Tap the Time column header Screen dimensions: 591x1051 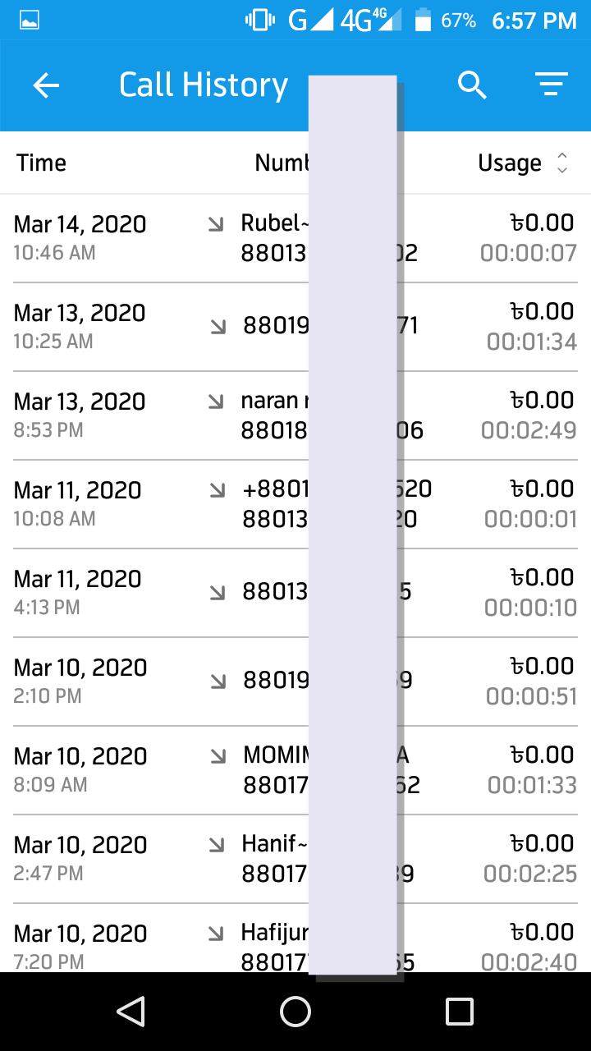pos(41,163)
